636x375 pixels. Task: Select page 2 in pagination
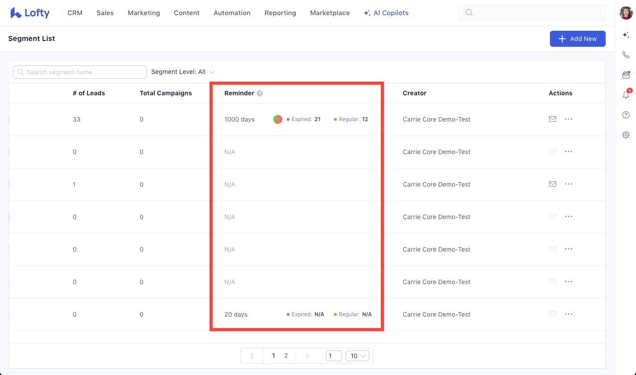(286, 355)
